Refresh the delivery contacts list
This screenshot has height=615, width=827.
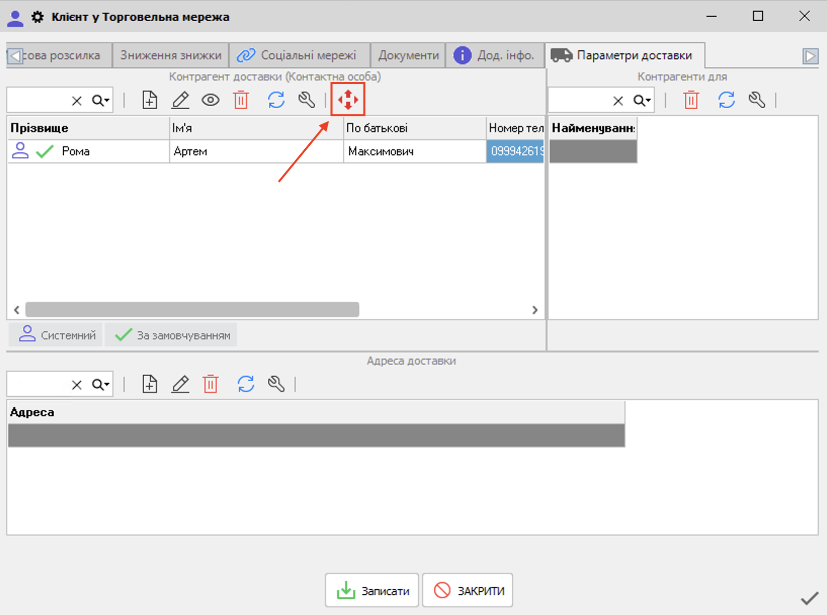coord(276,100)
